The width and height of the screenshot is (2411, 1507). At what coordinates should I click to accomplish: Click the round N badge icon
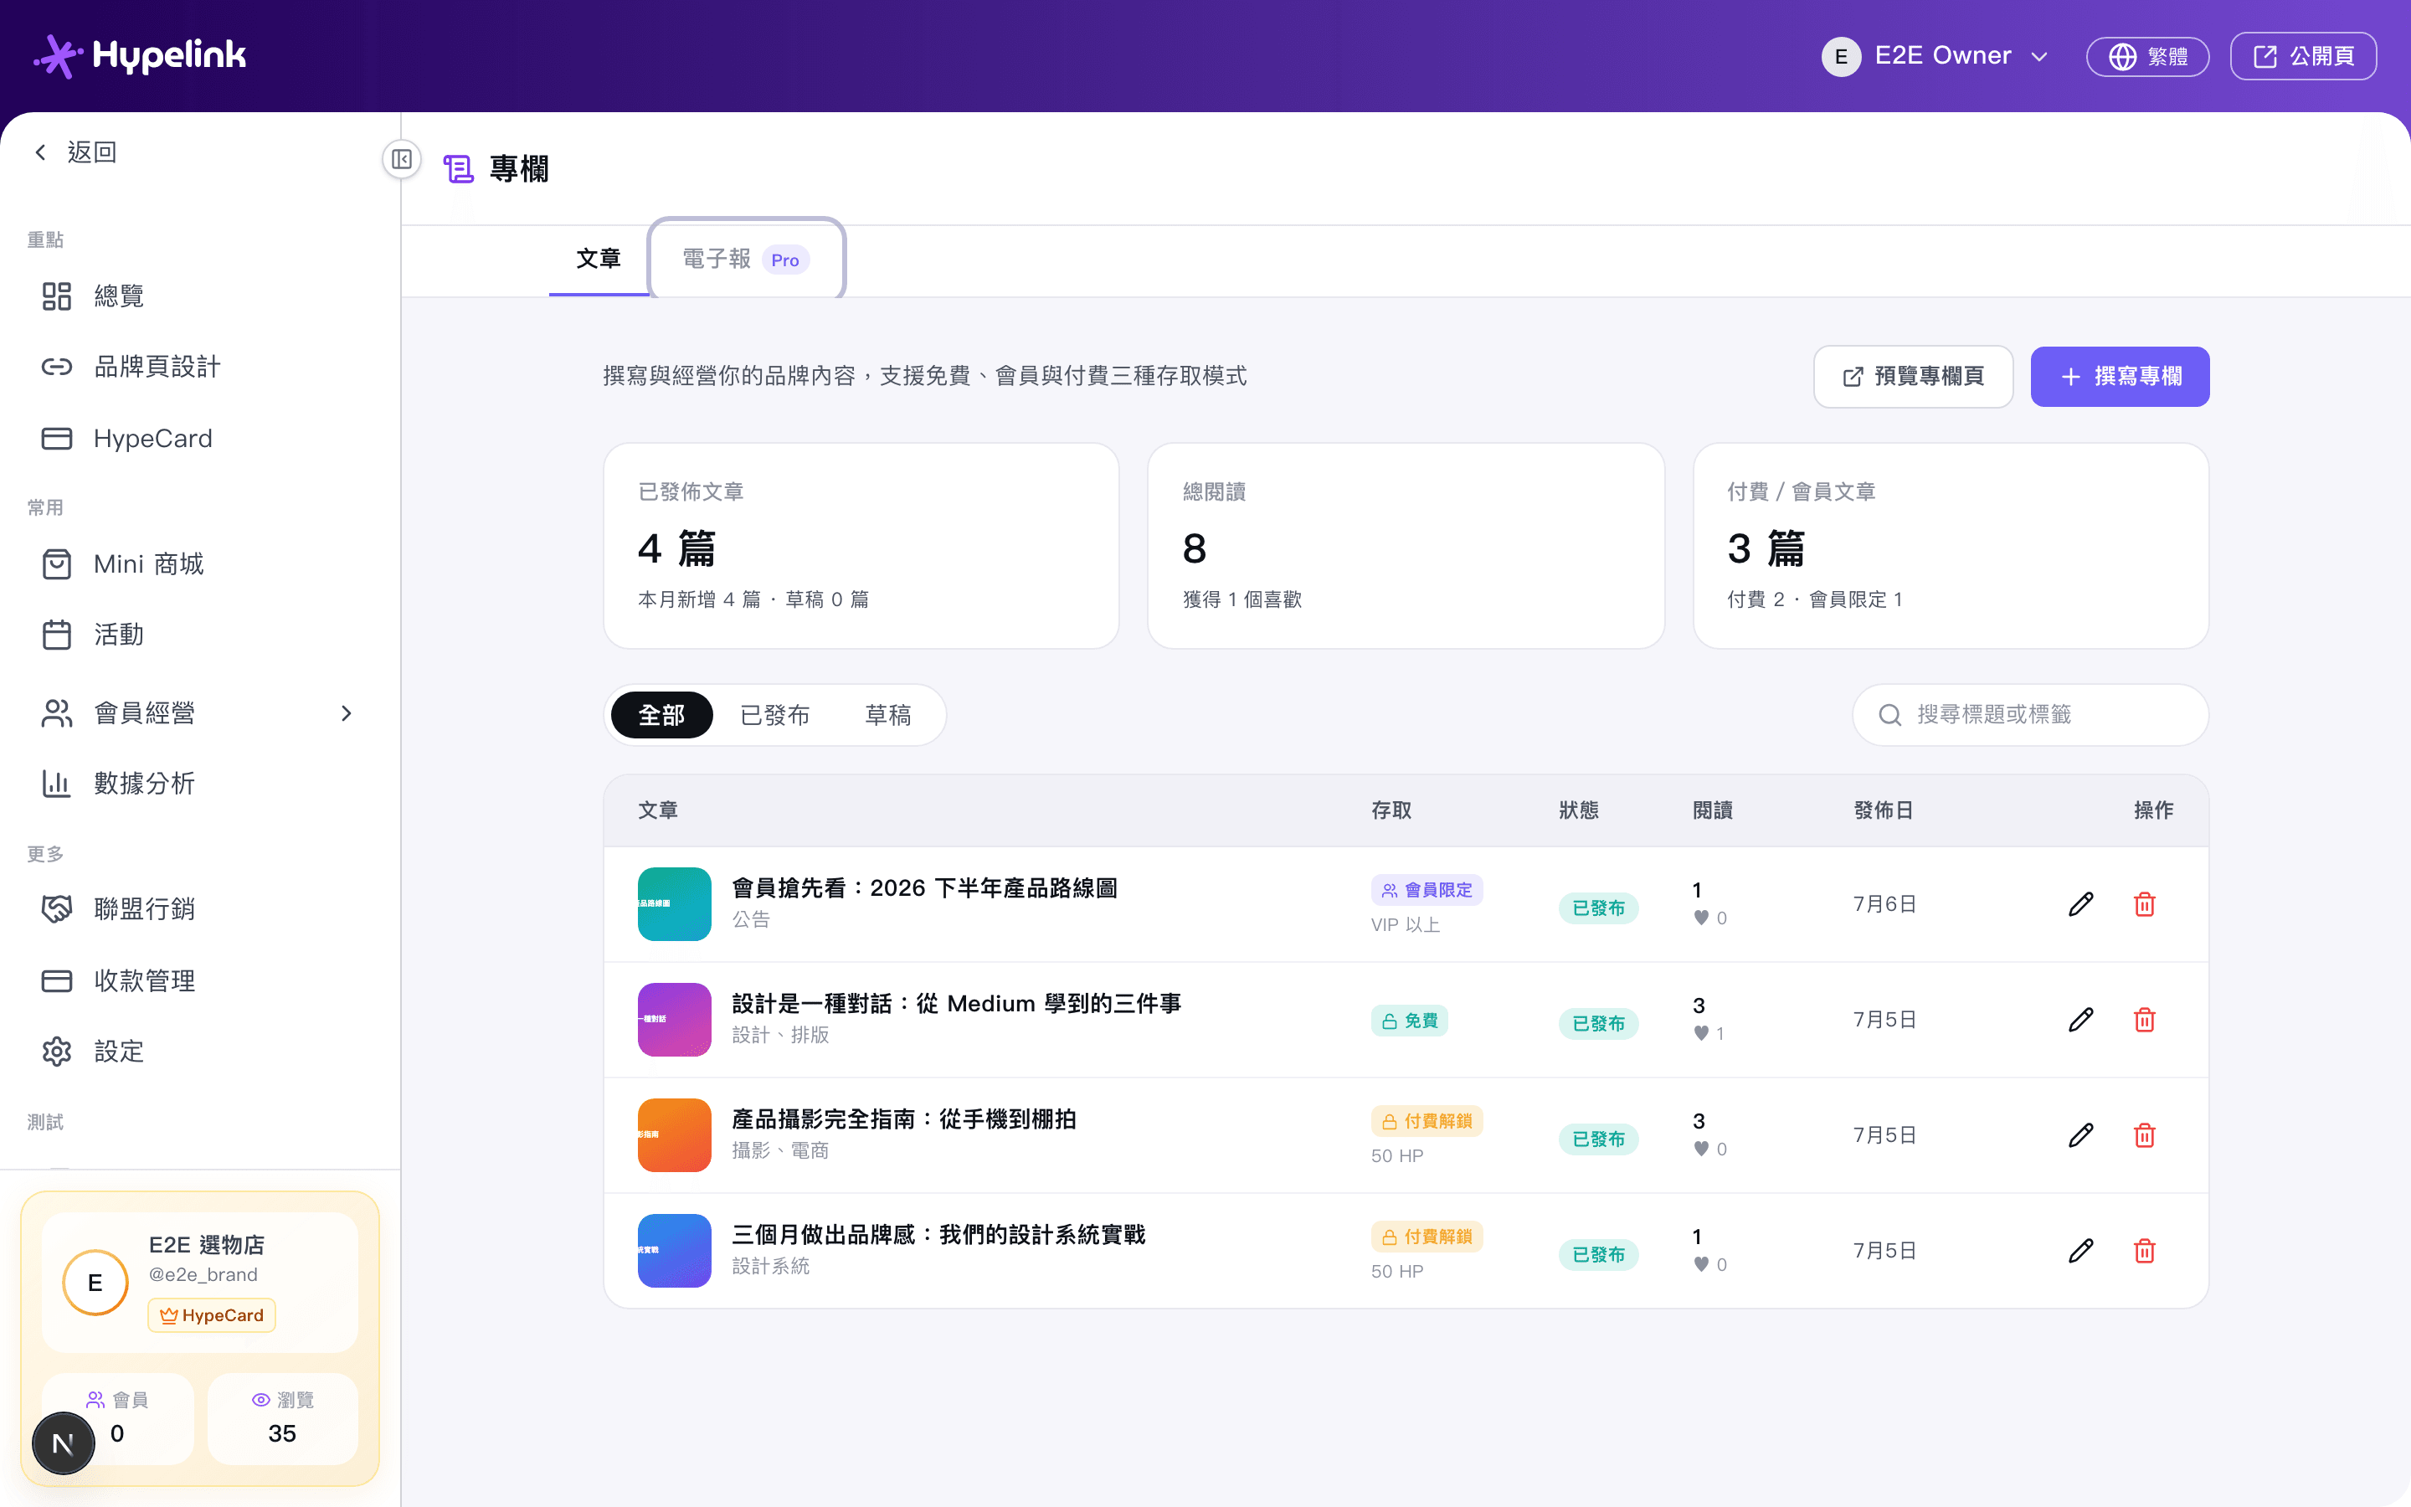click(x=63, y=1443)
